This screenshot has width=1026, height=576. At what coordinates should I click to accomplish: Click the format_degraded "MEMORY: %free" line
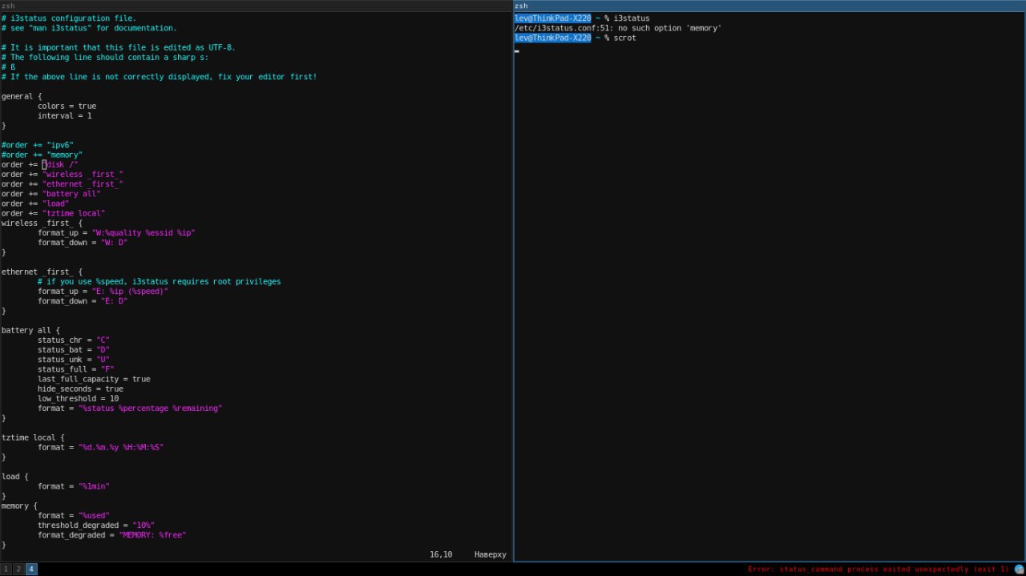coord(111,534)
